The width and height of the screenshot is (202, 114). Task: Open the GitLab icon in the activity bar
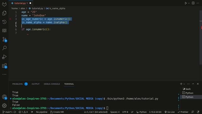click(x=4, y=4)
